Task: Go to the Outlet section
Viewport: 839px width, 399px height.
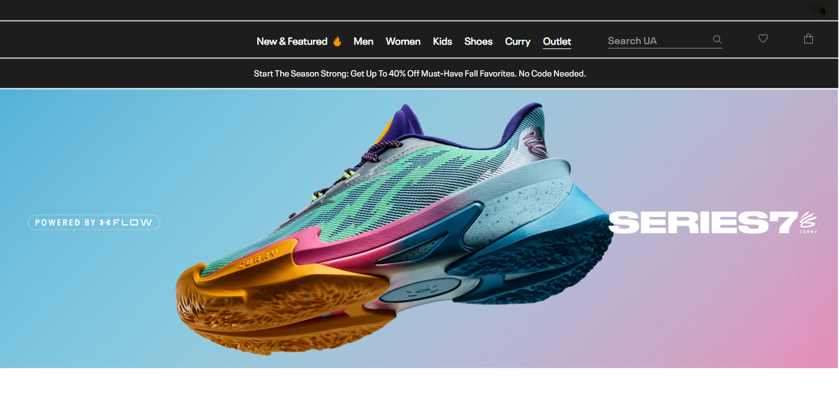Action: tap(557, 42)
